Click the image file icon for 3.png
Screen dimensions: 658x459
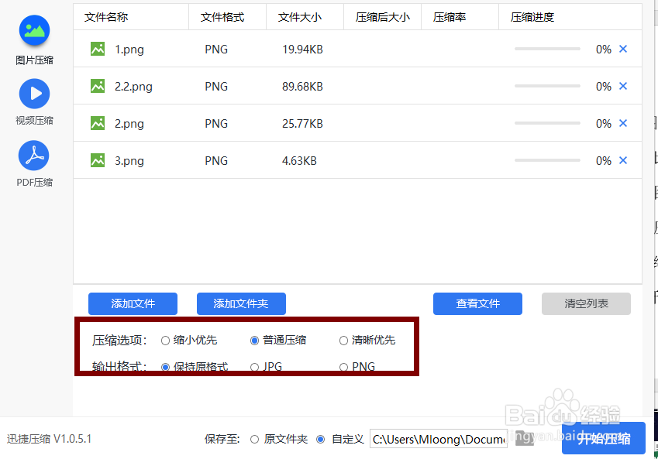click(98, 160)
